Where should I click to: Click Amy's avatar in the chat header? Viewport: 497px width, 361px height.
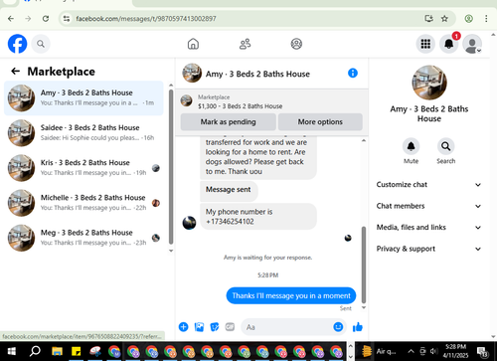point(192,73)
